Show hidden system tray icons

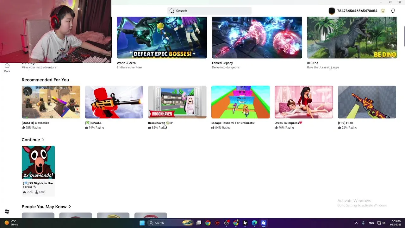click(356, 223)
